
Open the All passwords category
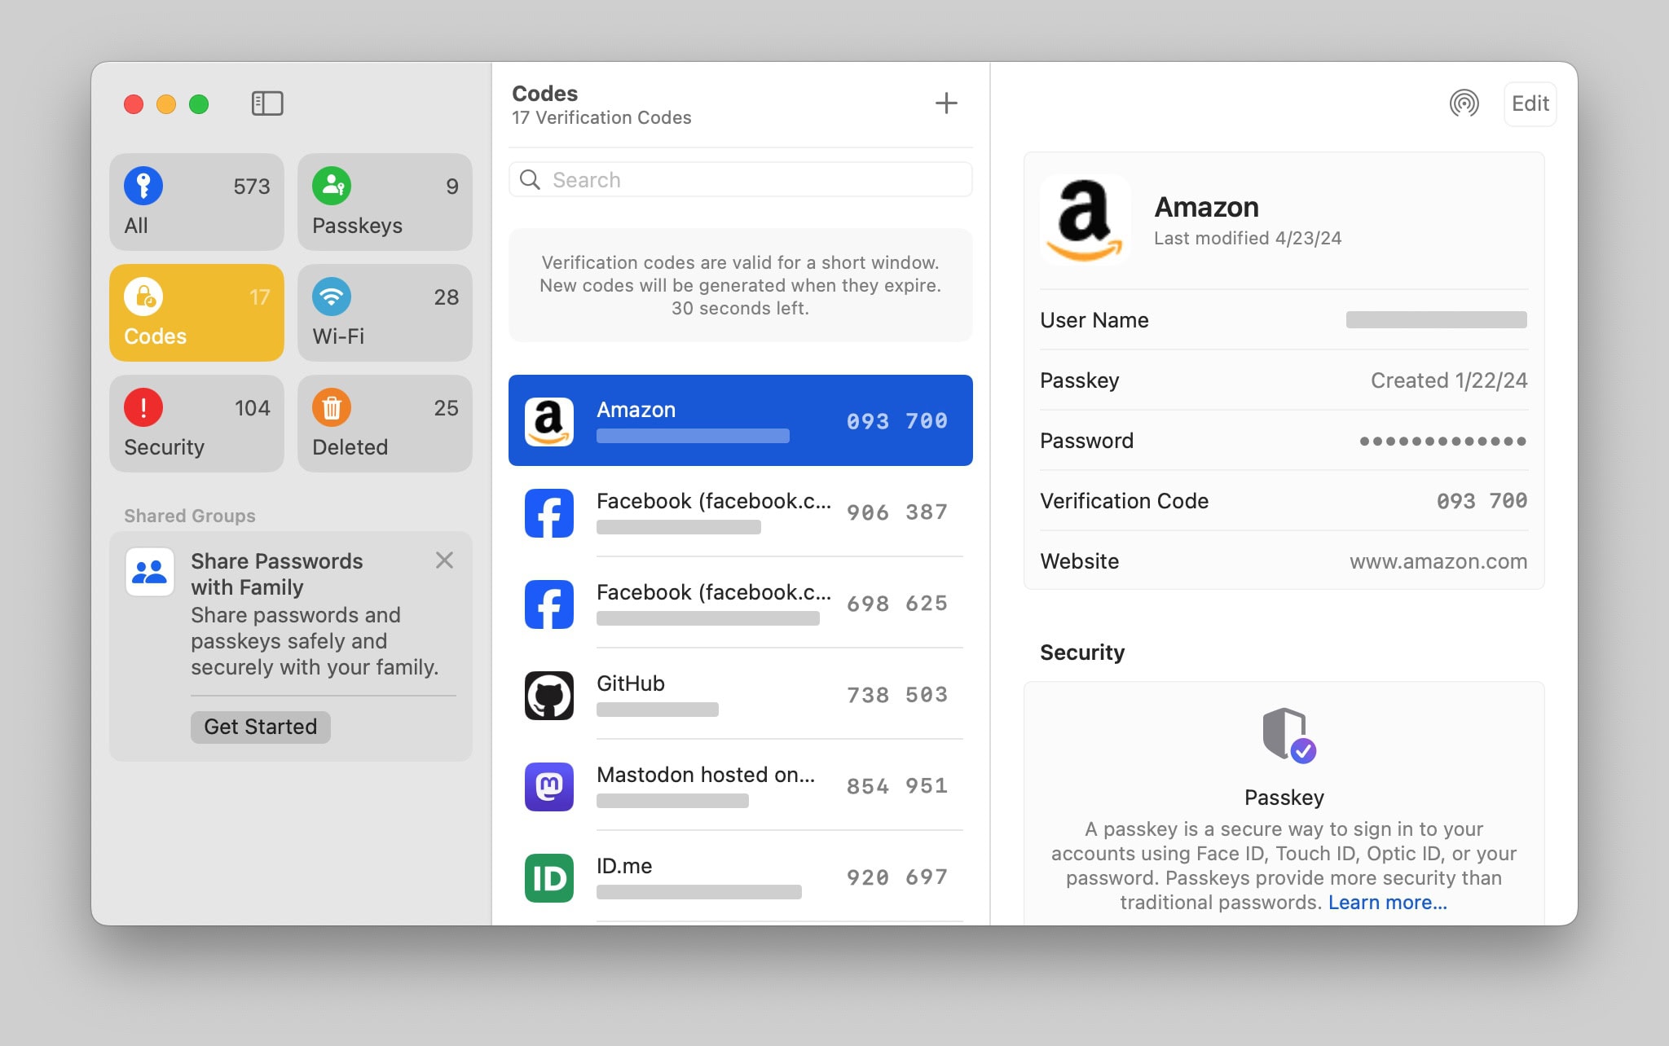[196, 202]
